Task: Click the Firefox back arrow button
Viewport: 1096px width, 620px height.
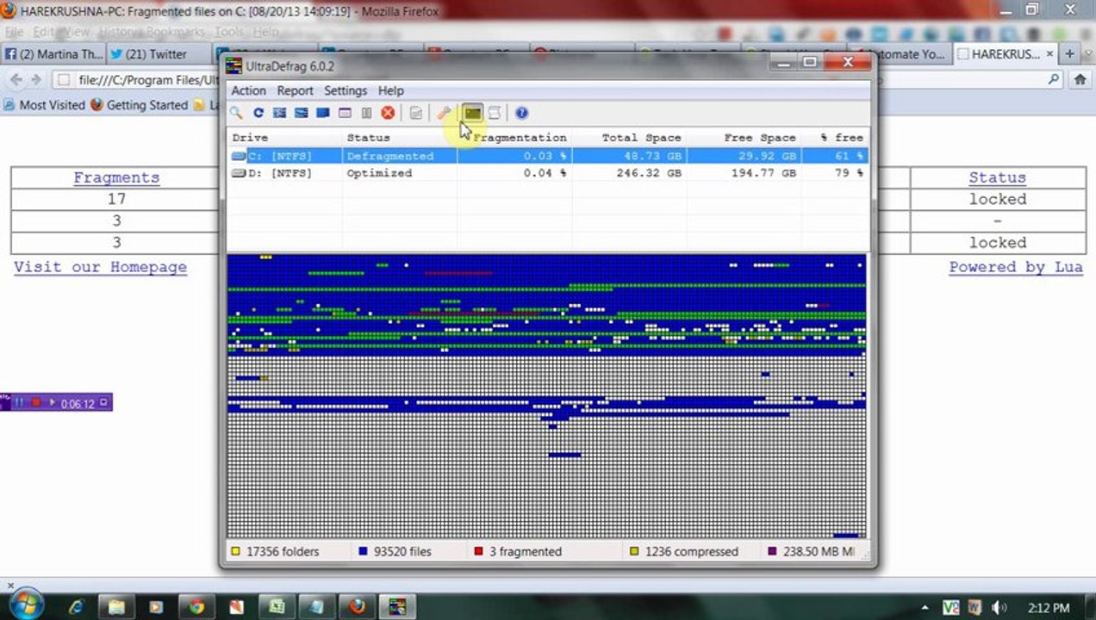Action: [16, 79]
